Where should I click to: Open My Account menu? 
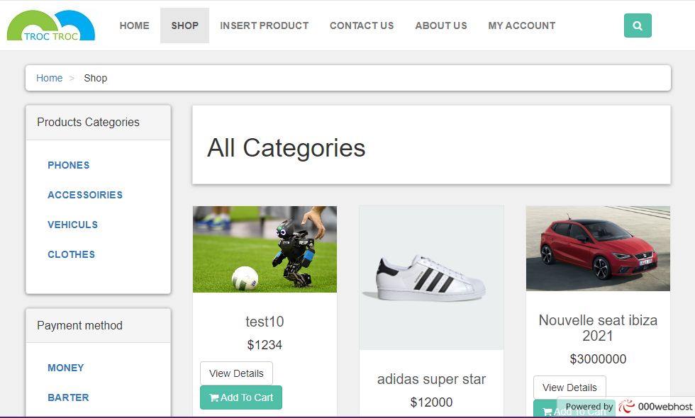522,26
